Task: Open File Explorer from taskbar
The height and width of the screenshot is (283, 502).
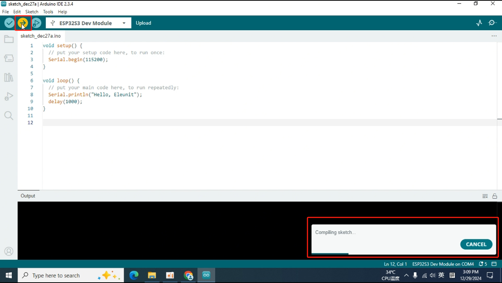Action: (x=152, y=275)
